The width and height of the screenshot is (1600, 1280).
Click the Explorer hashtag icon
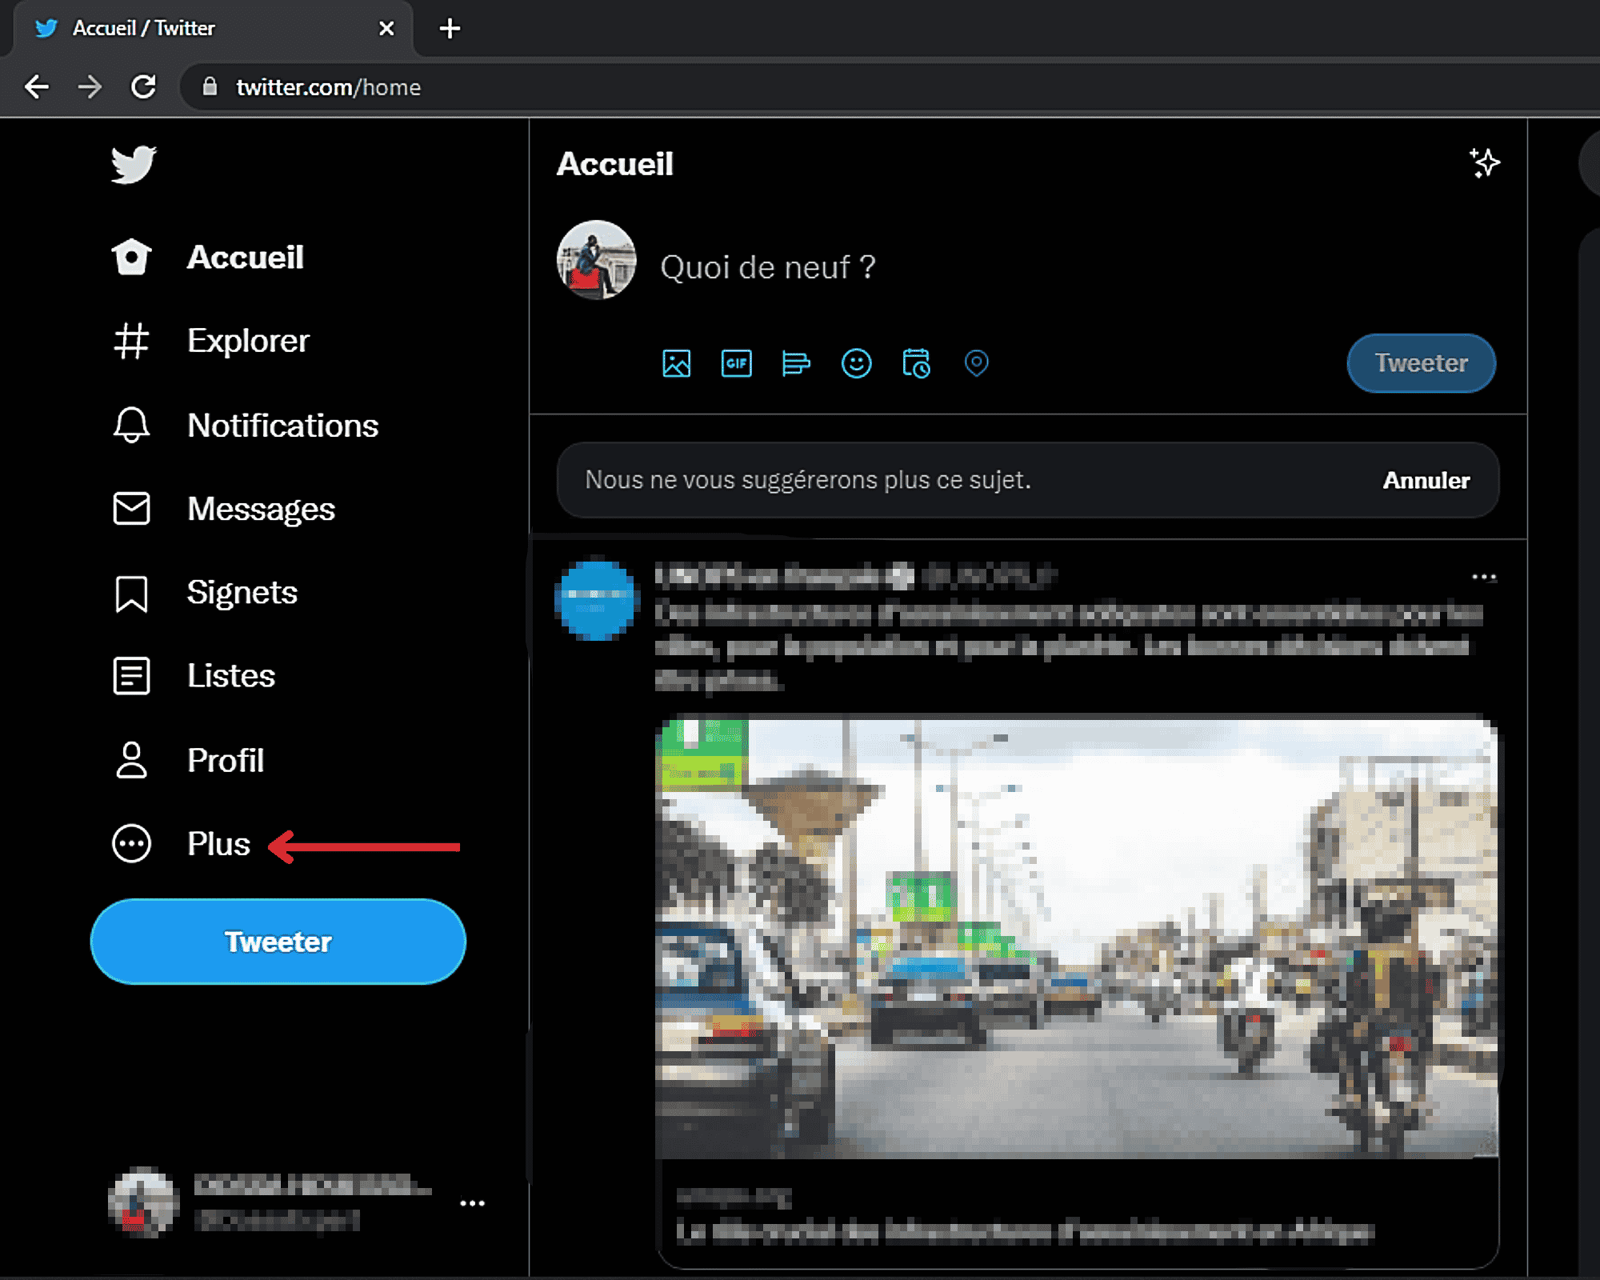[132, 342]
